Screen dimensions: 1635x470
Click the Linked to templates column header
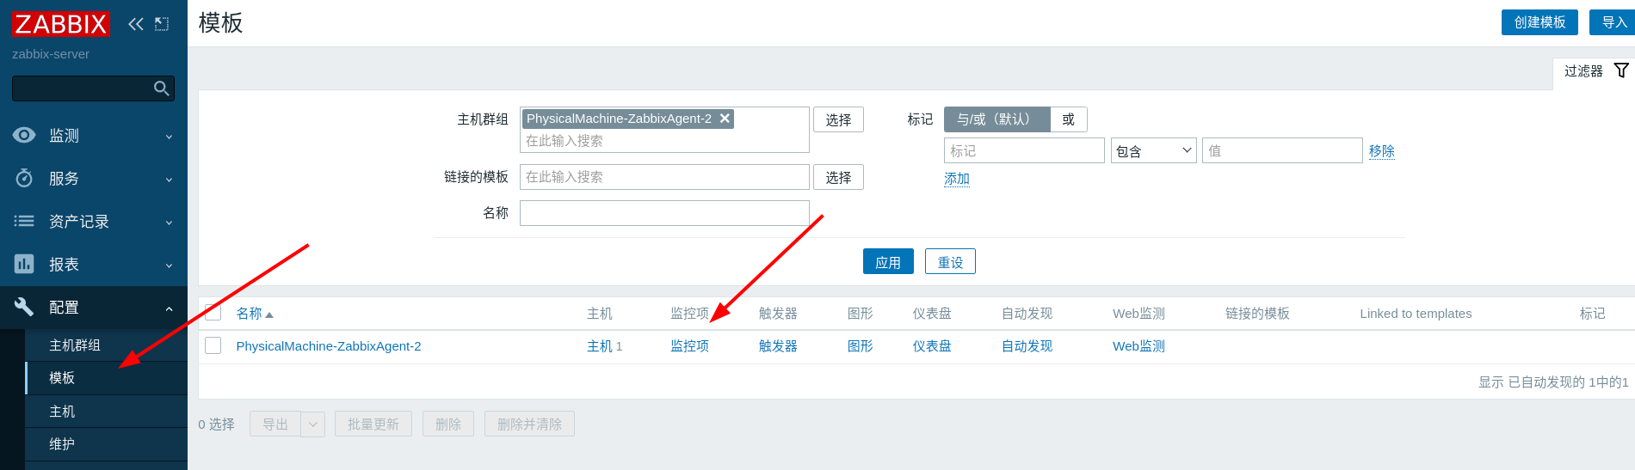tap(1416, 314)
